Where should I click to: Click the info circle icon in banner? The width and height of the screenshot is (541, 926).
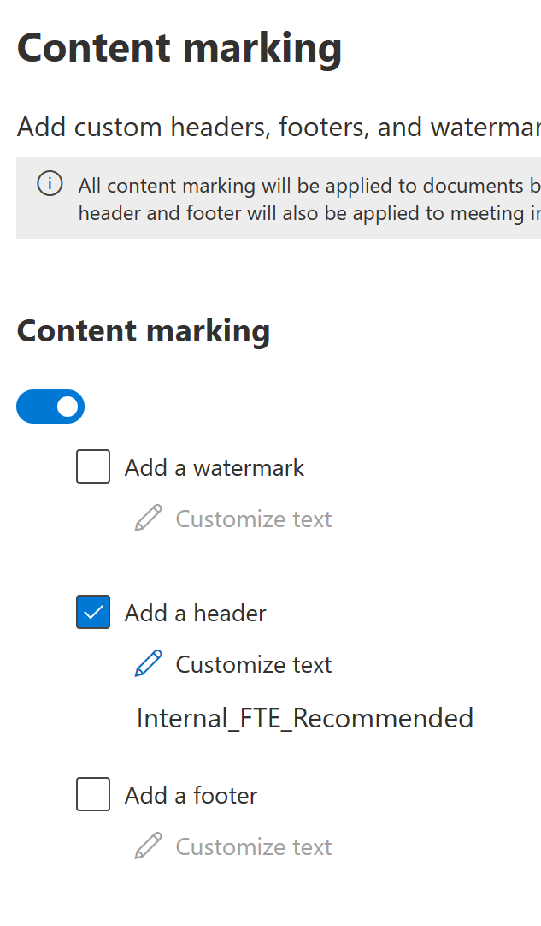coord(50,184)
